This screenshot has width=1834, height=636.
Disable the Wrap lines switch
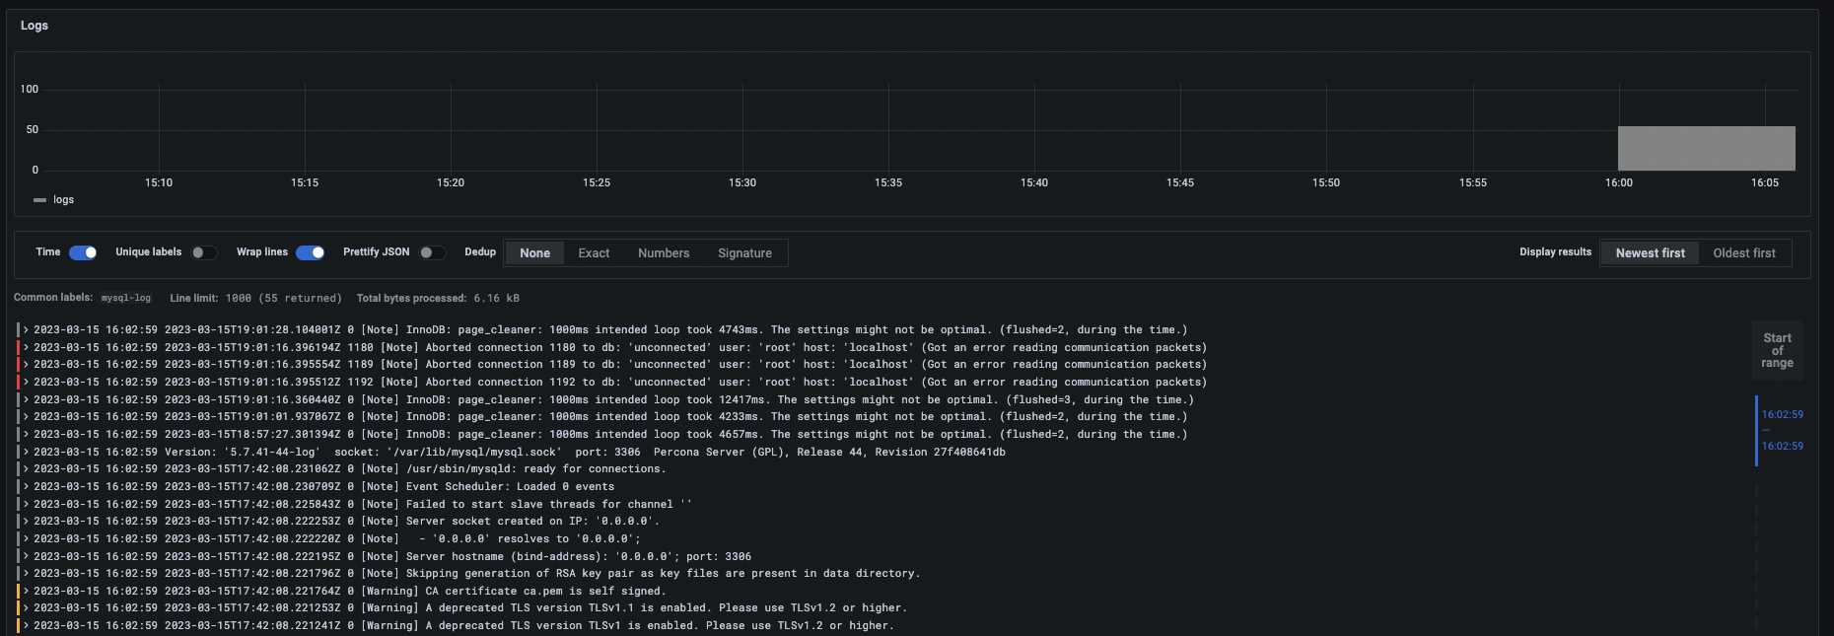point(310,252)
